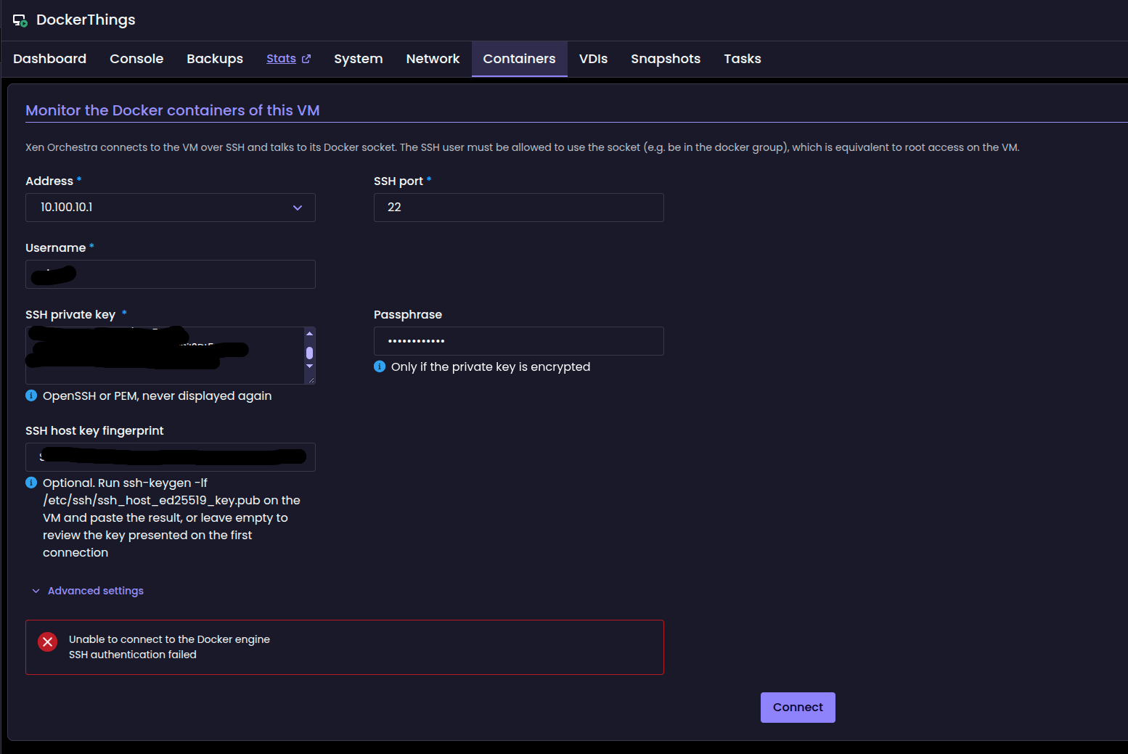This screenshot has height=754, width=1128.
Task: Click the DockerThings VM status icon
Action: click(20, 20)
